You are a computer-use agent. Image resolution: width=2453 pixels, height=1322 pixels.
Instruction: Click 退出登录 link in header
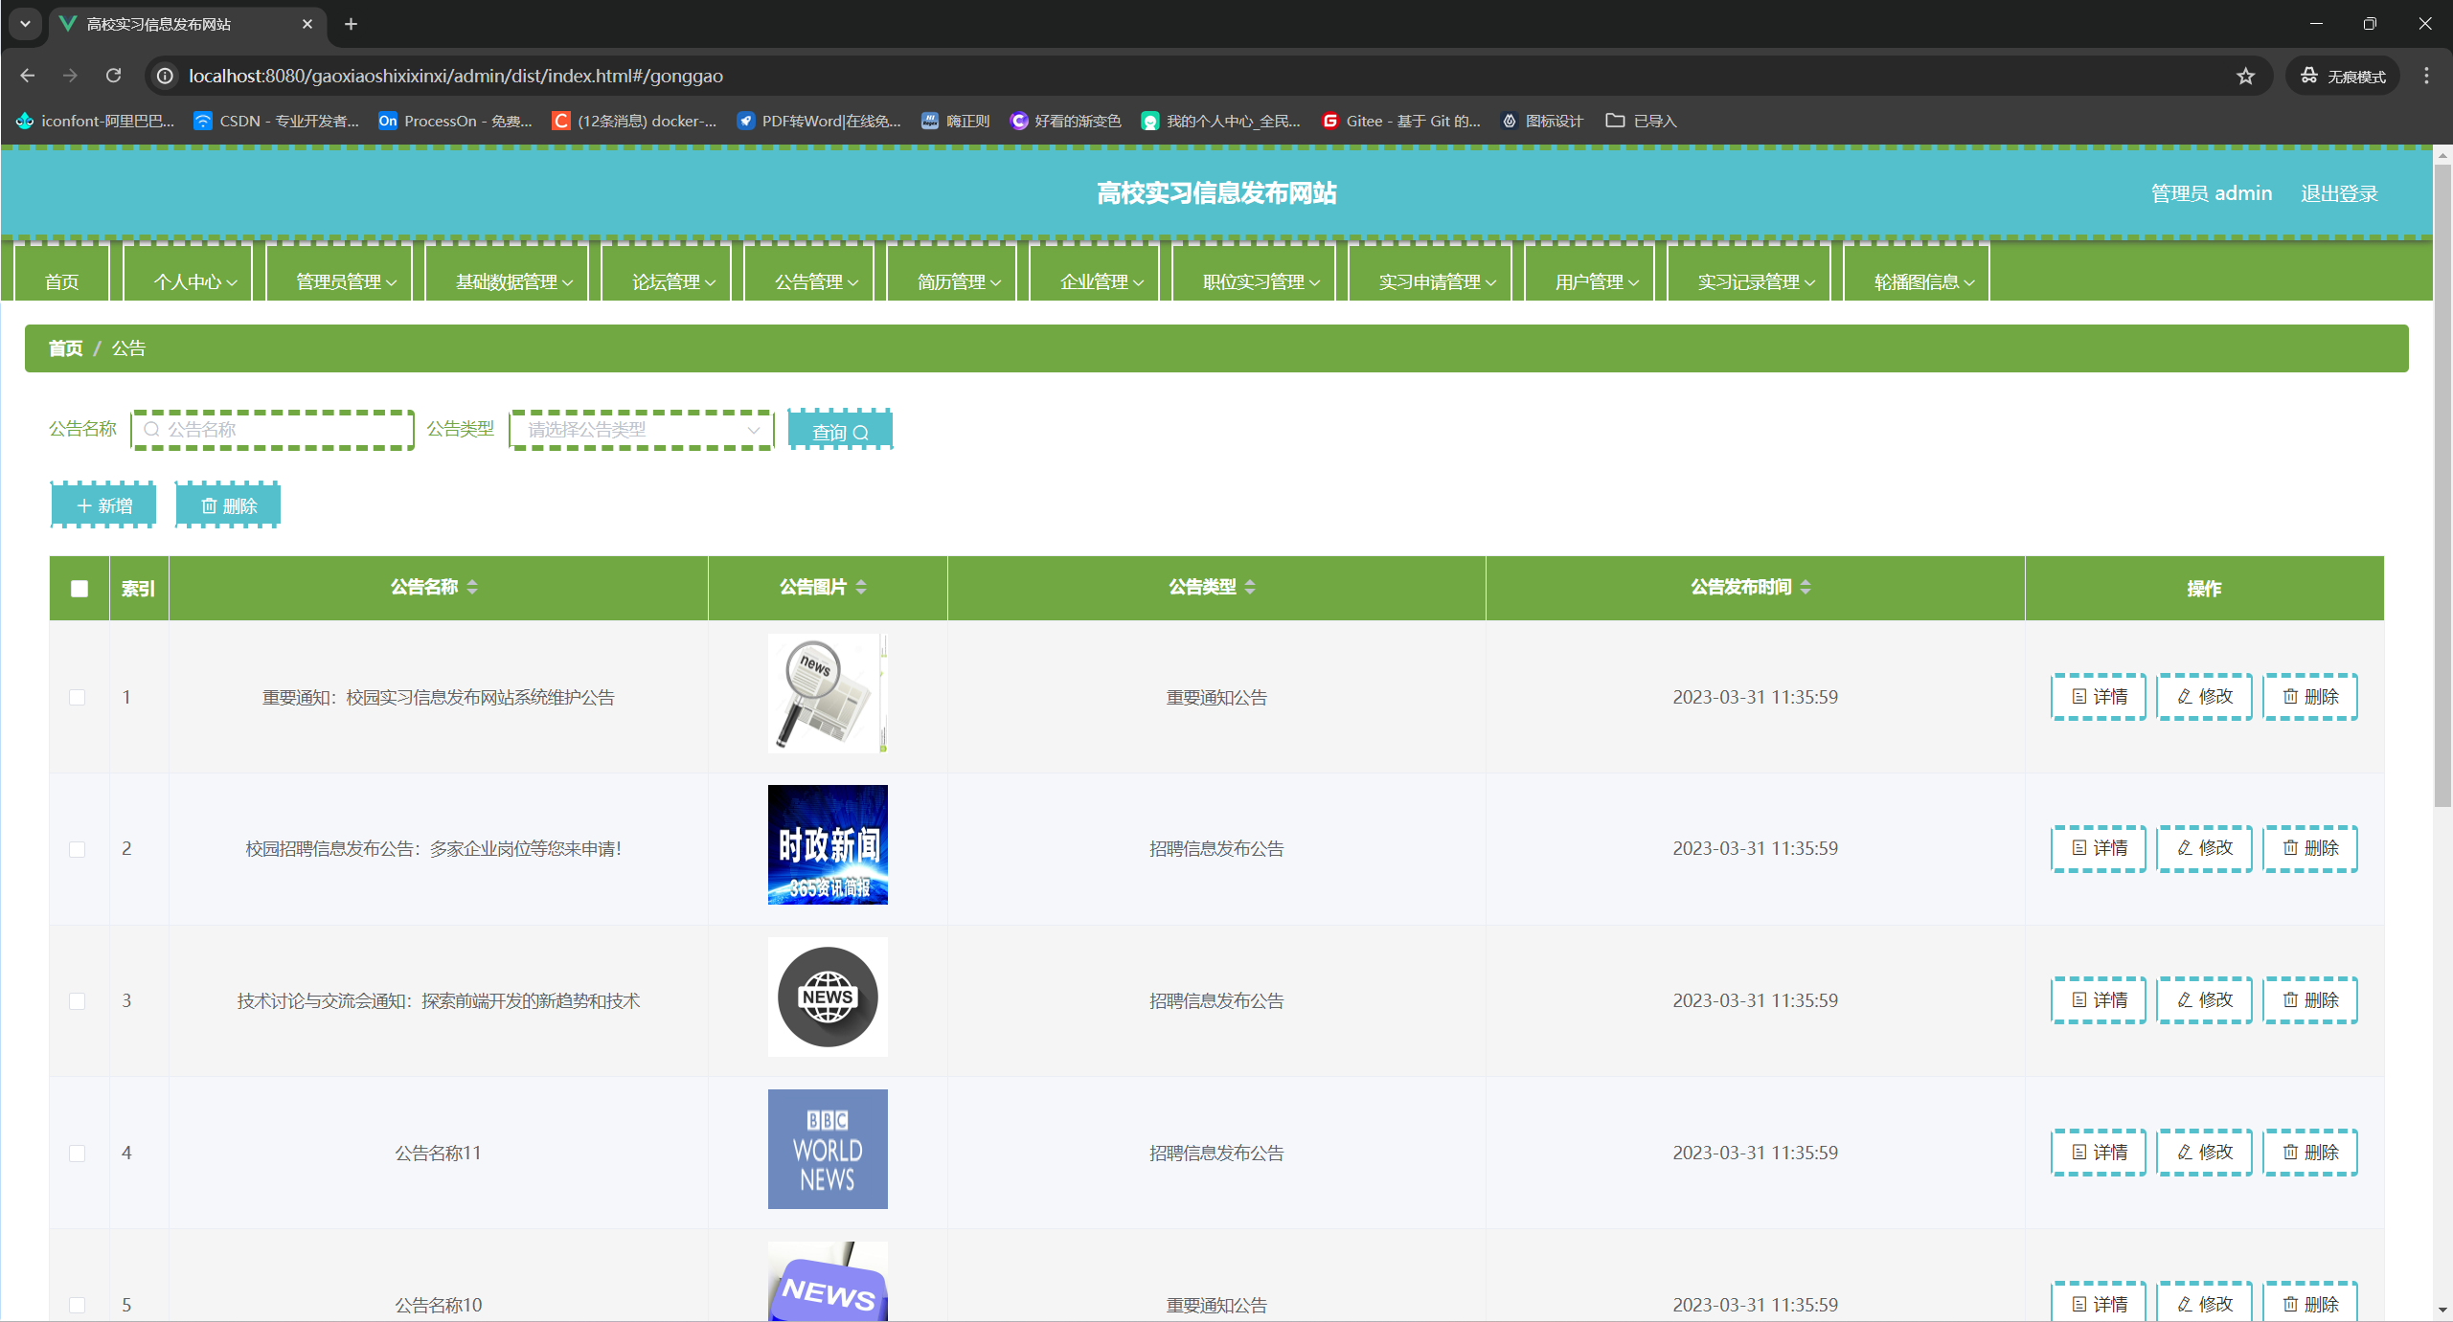pyautogui.click(x=2338, y=193)
